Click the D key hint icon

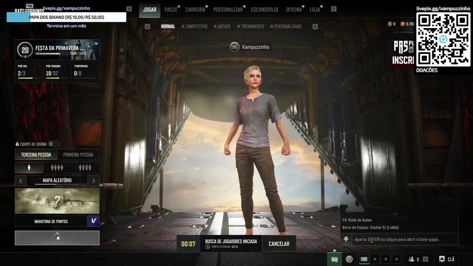pos(315,27)
